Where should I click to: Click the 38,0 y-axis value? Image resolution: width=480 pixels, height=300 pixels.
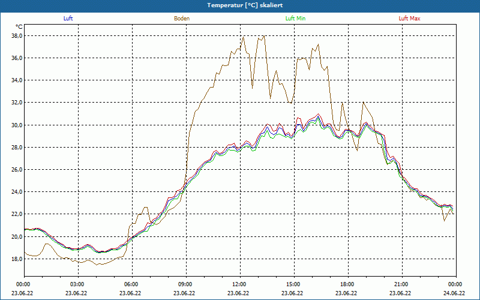(x=16, y=36)
